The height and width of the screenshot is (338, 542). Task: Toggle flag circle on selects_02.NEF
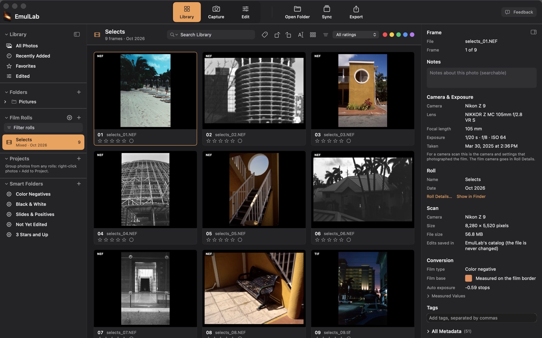pos(240,141)
